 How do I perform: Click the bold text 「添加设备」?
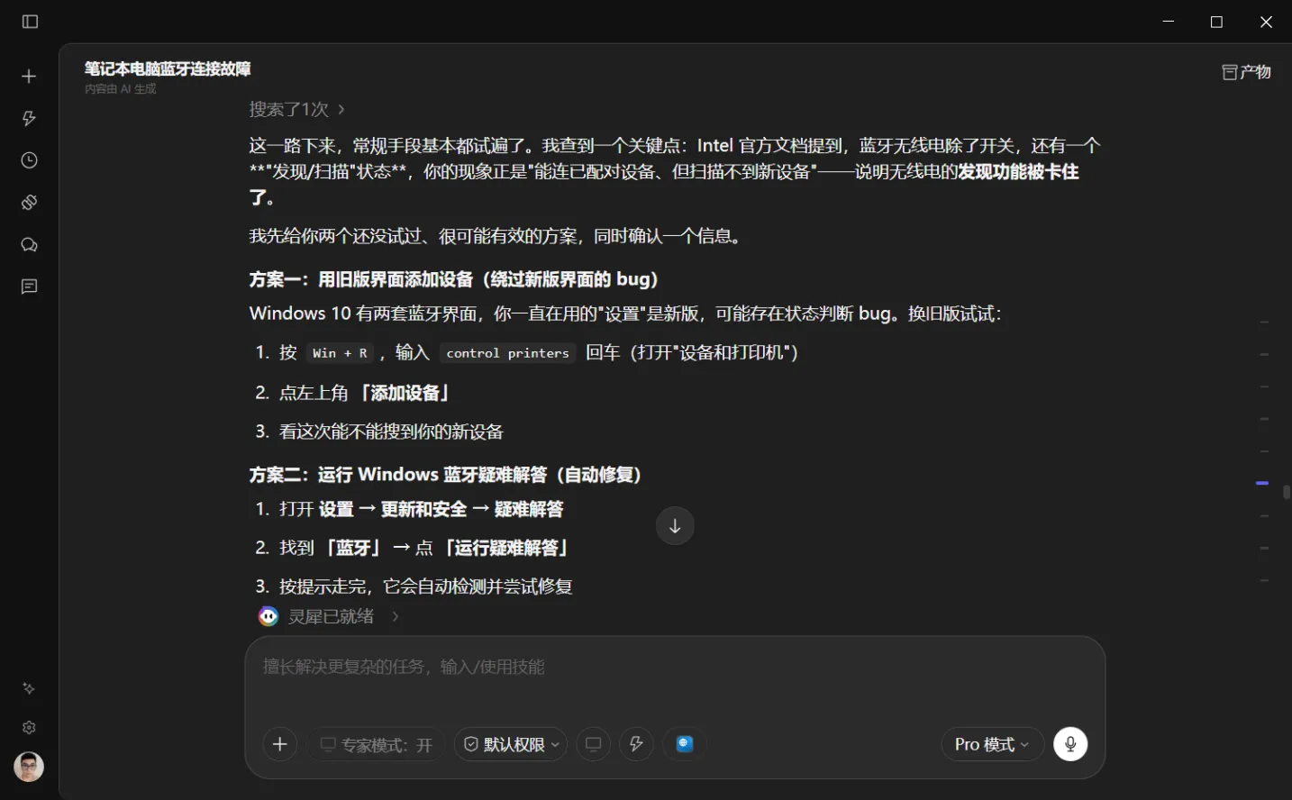(405, 393)
